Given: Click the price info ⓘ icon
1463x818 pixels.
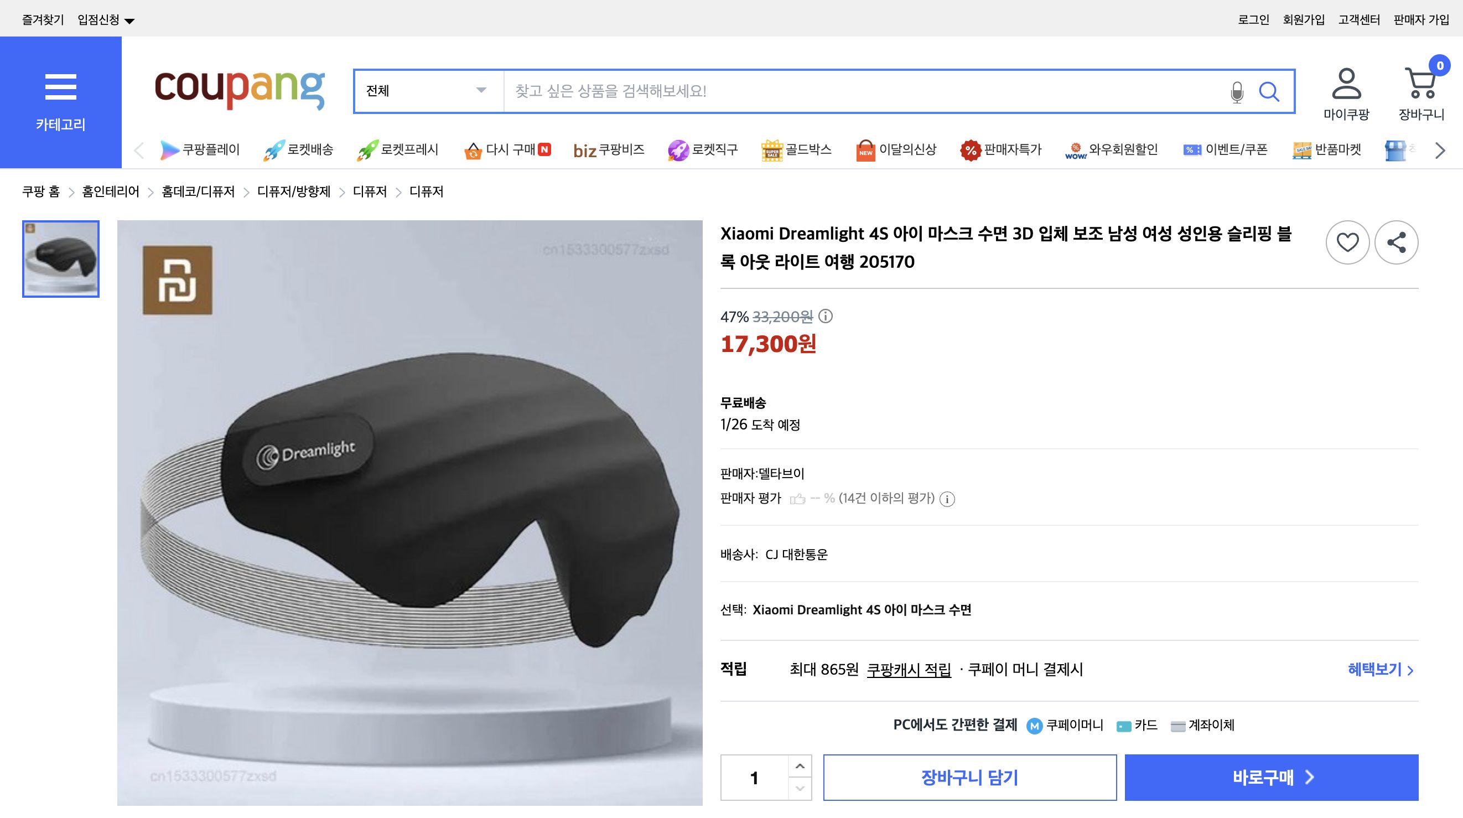Looking at the screenshot, I should (826, 317).
